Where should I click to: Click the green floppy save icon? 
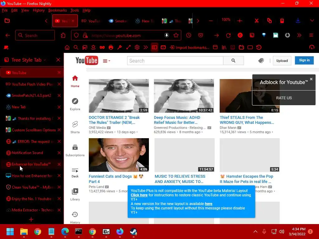coord(275,35)
